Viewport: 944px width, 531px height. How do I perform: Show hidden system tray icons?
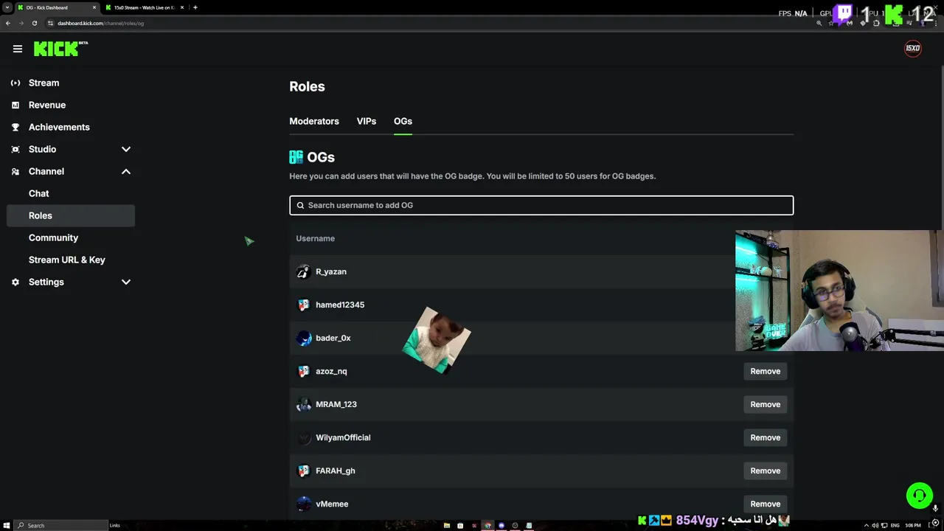point(866,525)
